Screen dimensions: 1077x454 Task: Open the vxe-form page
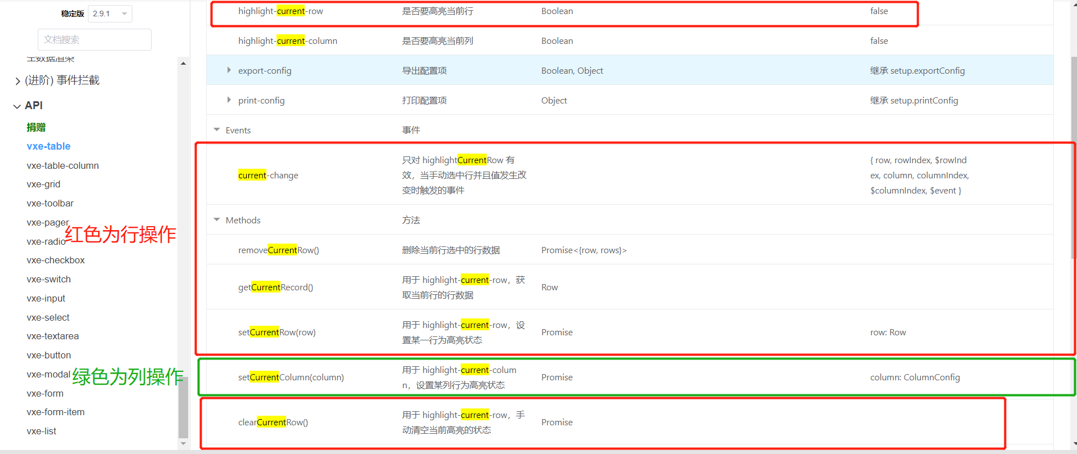(x=45, y=393)
